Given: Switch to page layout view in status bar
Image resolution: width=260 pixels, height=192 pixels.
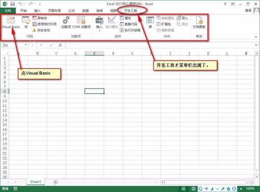Looking at the screenshot, I should pos(193,189).
